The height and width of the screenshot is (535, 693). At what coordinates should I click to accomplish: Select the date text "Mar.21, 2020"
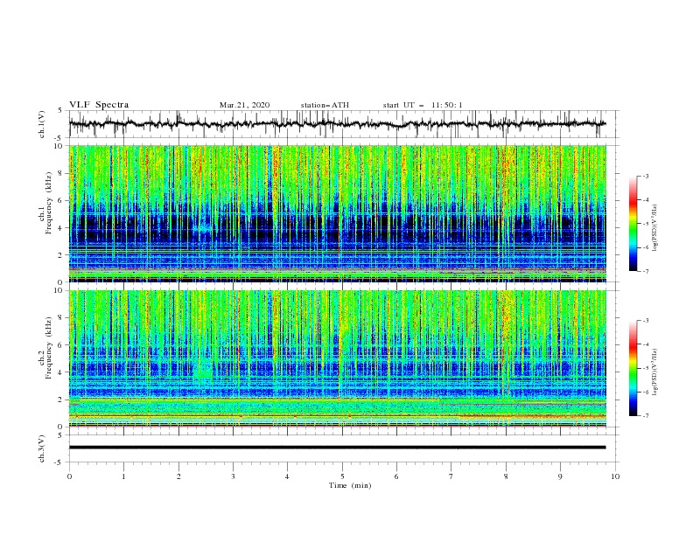tap(244, 105)
